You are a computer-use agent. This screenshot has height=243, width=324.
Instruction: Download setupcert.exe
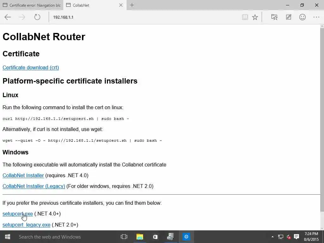tap(18, 214)
